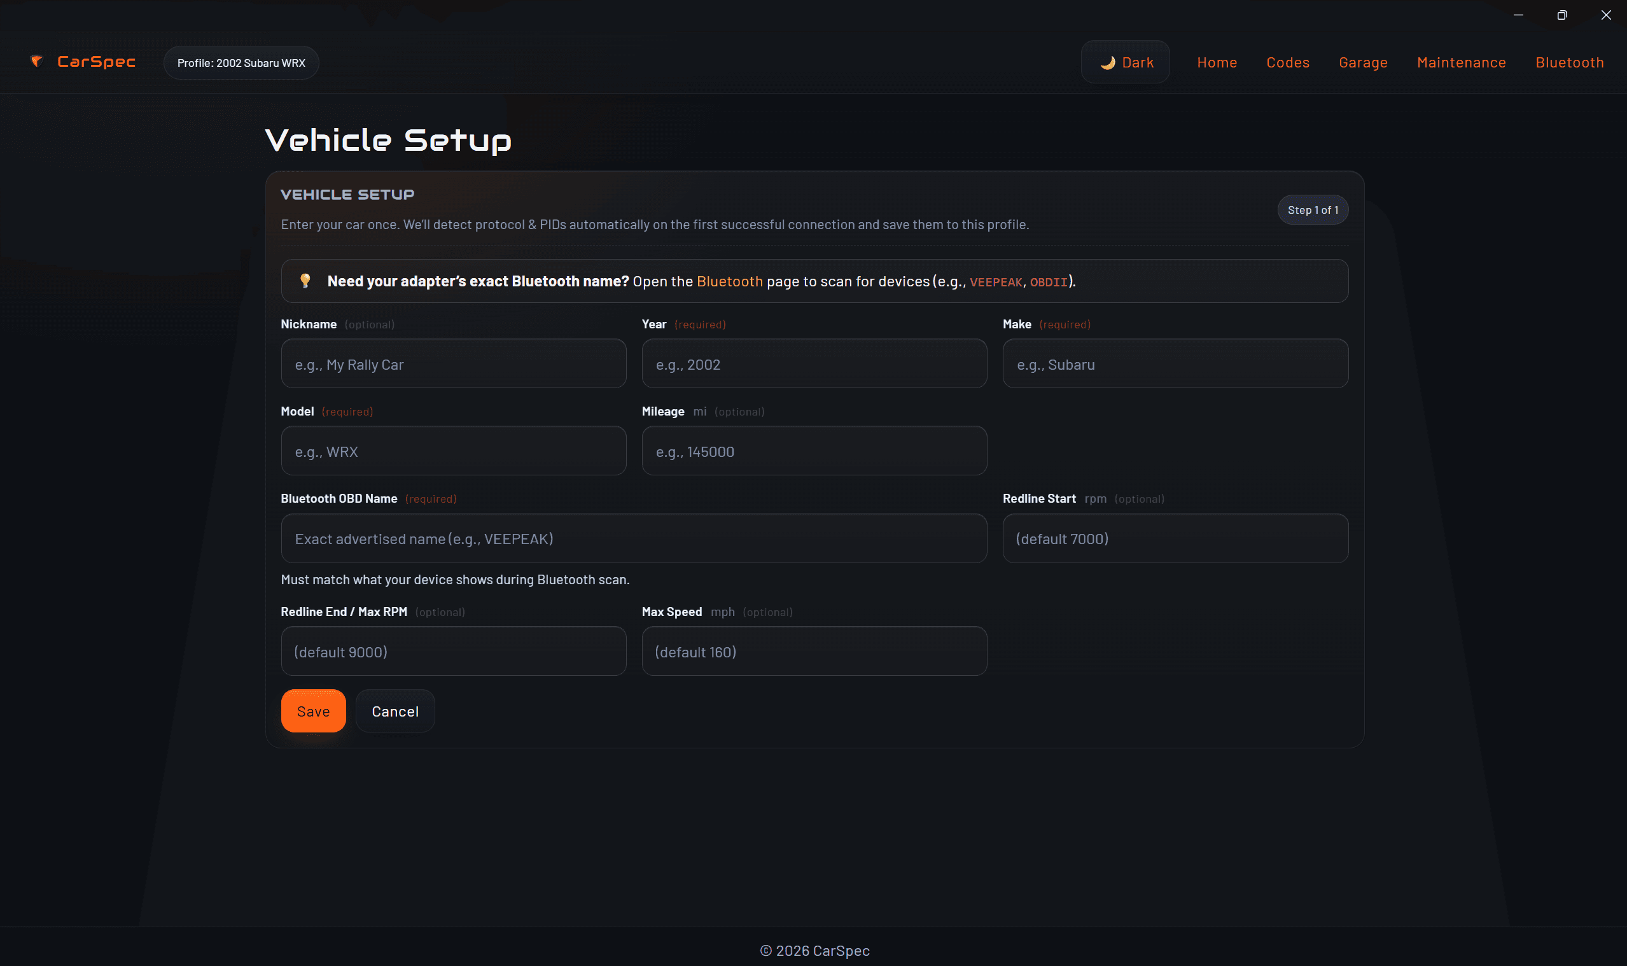Save the vehicle setup
The height and width of the screenshot is (966, 1627).
[x=313, y=711]
